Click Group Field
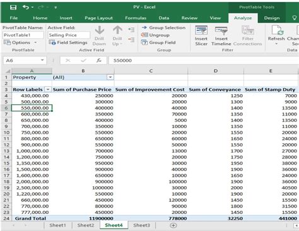 point(158,42)
